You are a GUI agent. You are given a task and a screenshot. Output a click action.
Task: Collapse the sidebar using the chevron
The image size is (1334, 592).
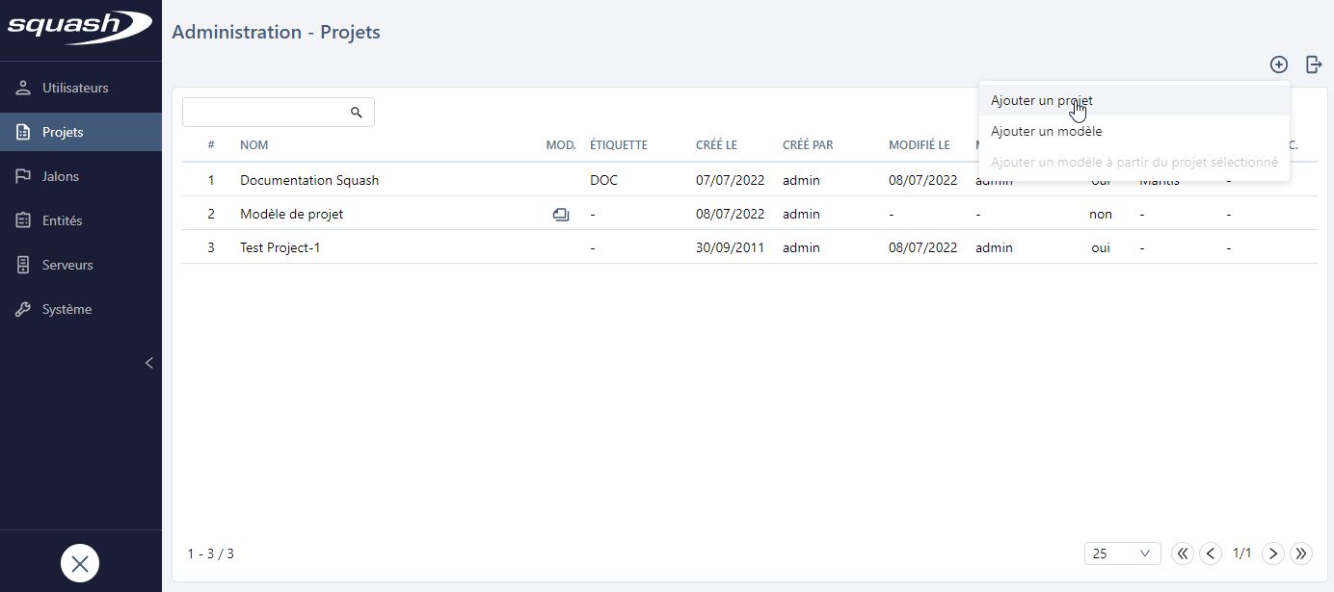148,363
